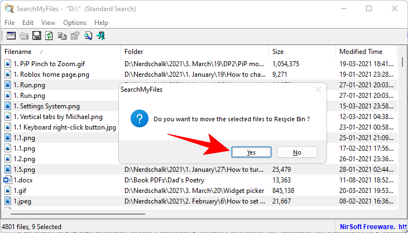Open the Options menu
Image resolution: width=408 pixels, height=233 pixels.
75,23
